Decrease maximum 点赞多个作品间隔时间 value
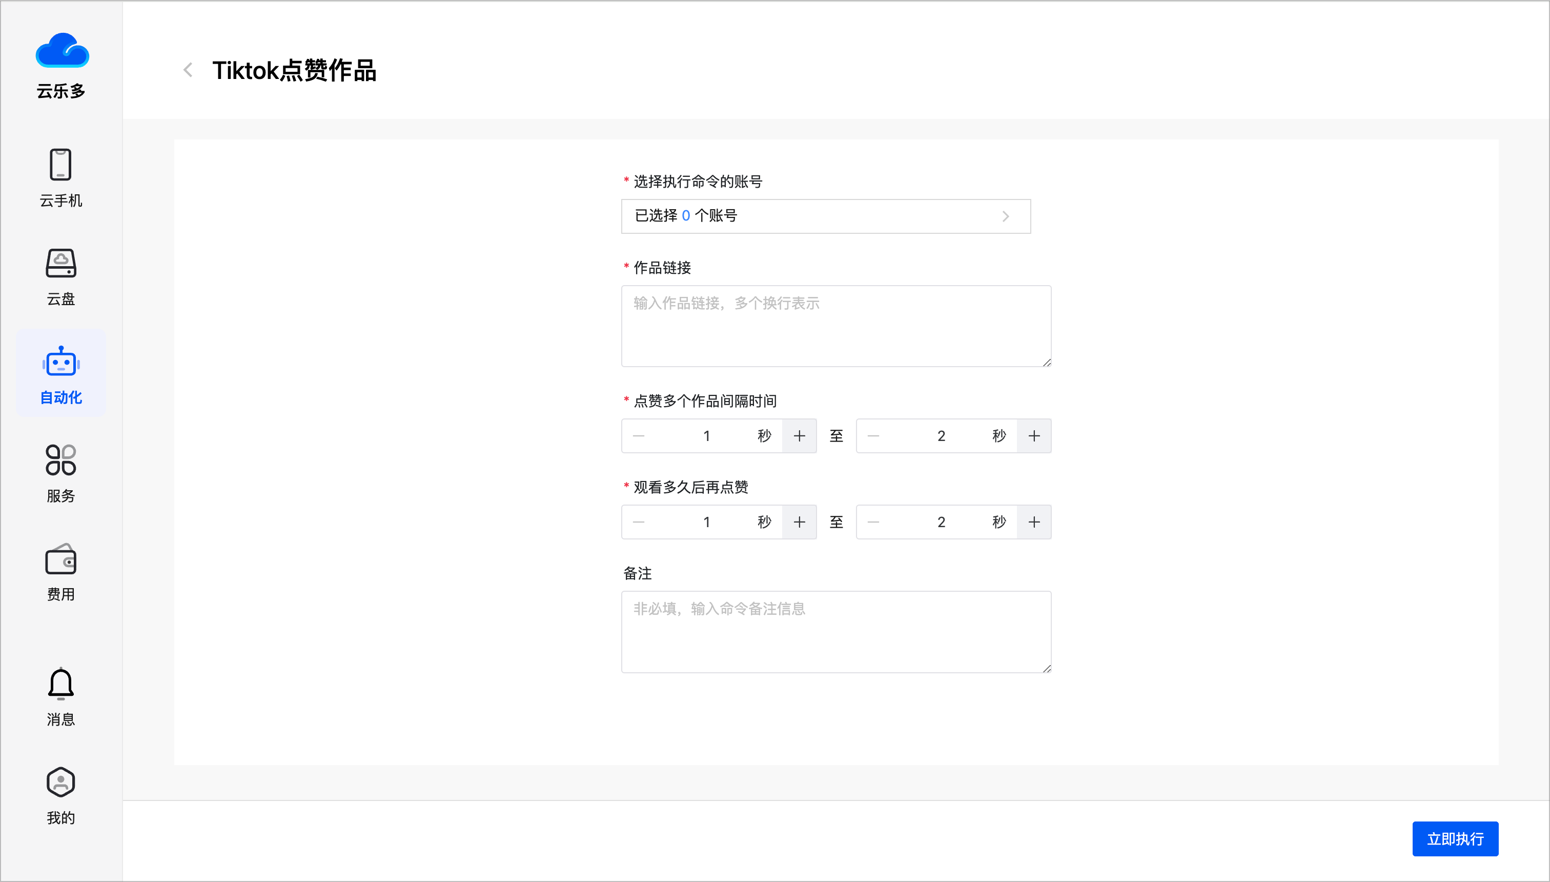 coord(873,435)
